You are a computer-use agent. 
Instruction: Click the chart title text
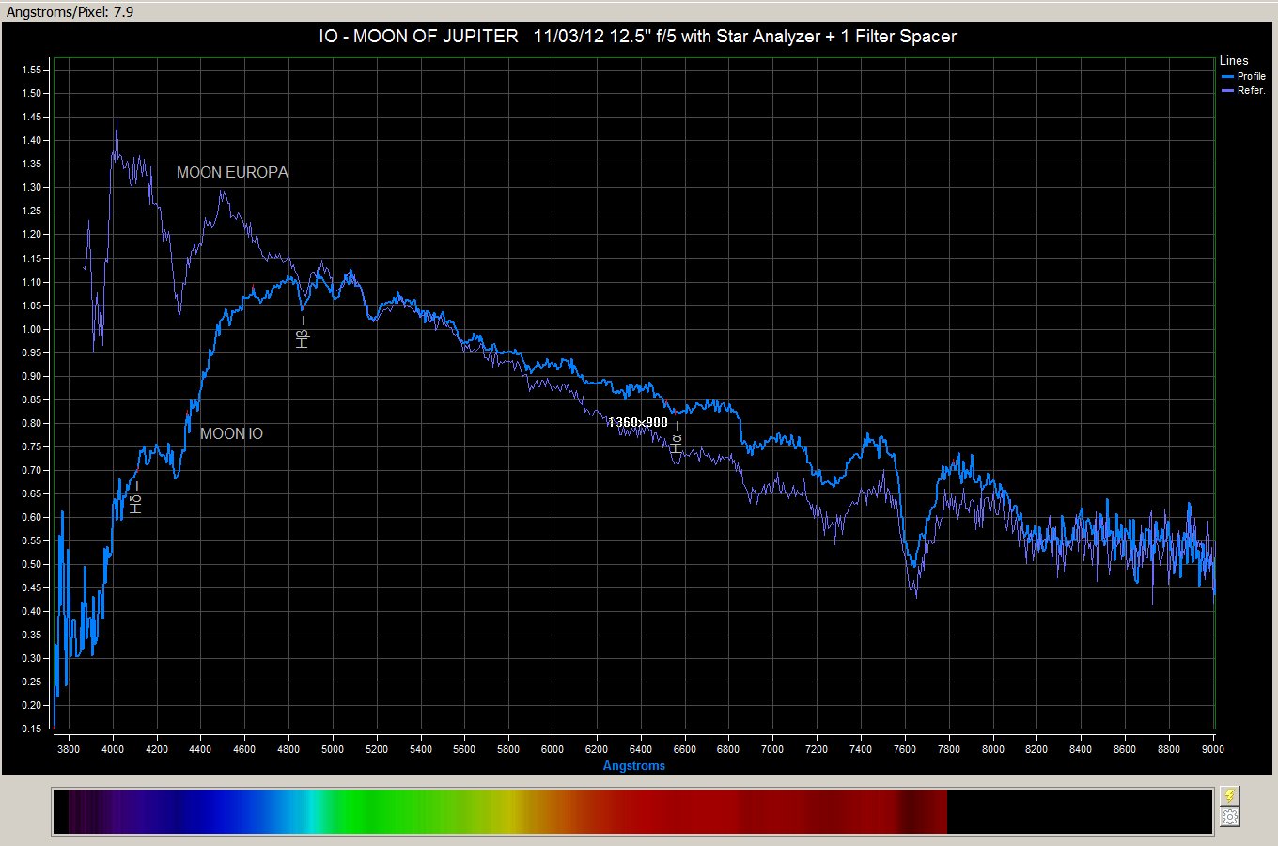(637, 37)
